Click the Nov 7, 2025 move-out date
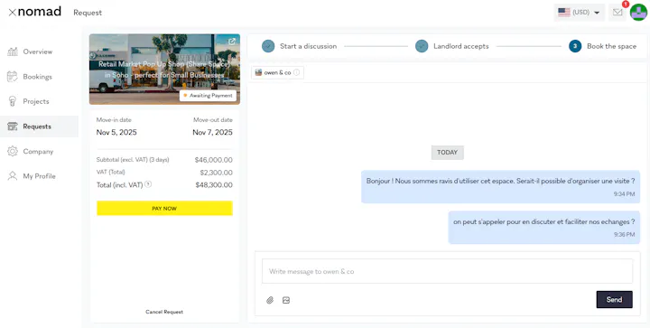Viewport: 650px width, 328px height. (213, 133)
